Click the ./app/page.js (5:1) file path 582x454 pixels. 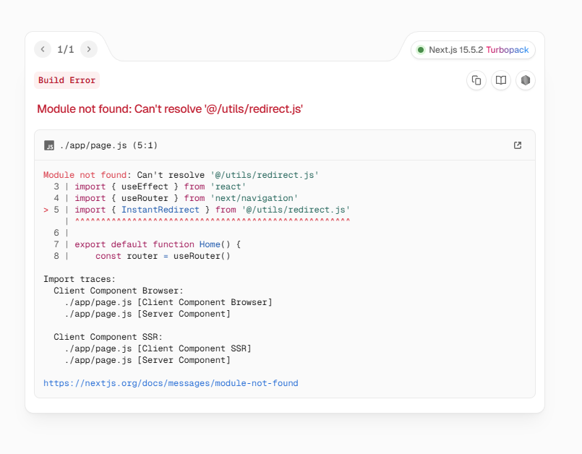[109, 145]
